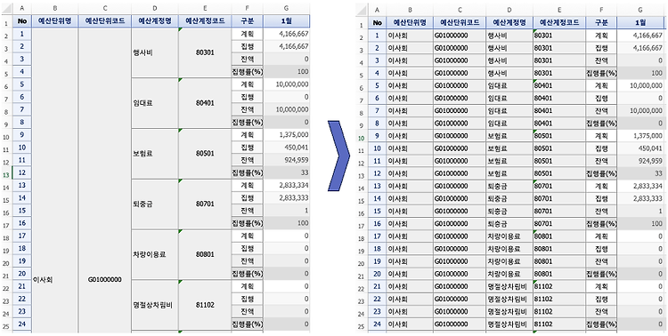
Task: Click '행사비' in No 3 row, unmerged sheet
Action: 509,60
